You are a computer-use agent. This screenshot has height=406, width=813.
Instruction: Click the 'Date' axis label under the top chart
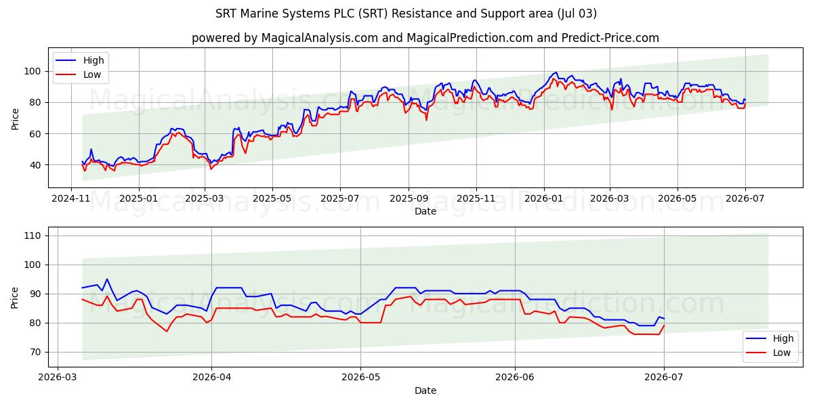pos(425,212)
